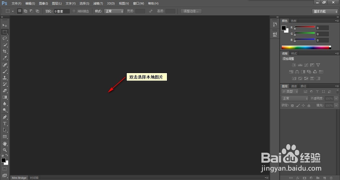
Task: Add a Brightness/Contrast adjustment
Action: pos(294,65)
